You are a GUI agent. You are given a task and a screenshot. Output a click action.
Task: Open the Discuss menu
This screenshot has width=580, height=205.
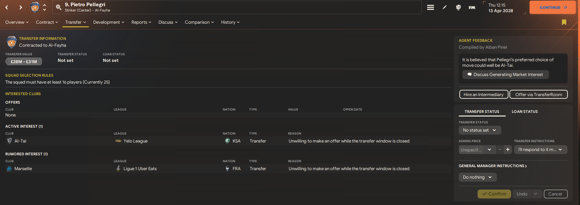tap(168, 22)
